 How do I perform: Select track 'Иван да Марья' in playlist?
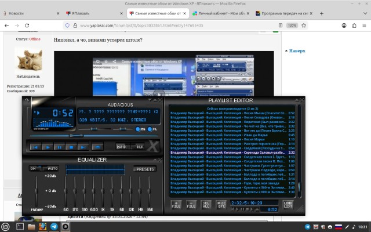[232, 135]
